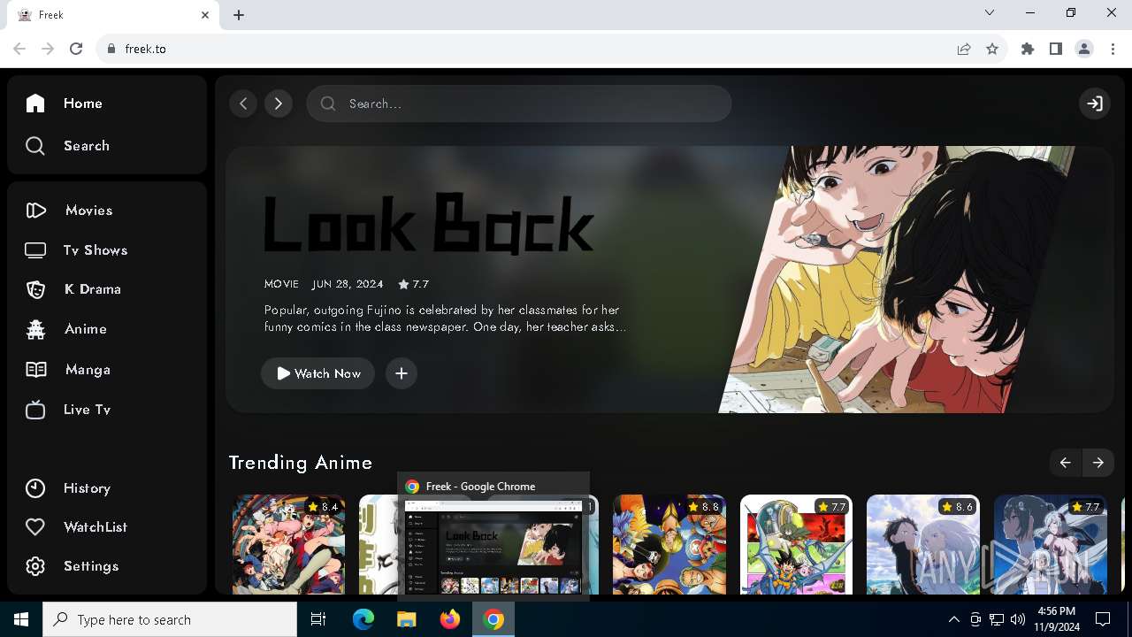Open File Explorer from taskbar
The image size is (1132, 637).
tap(406, 619)
